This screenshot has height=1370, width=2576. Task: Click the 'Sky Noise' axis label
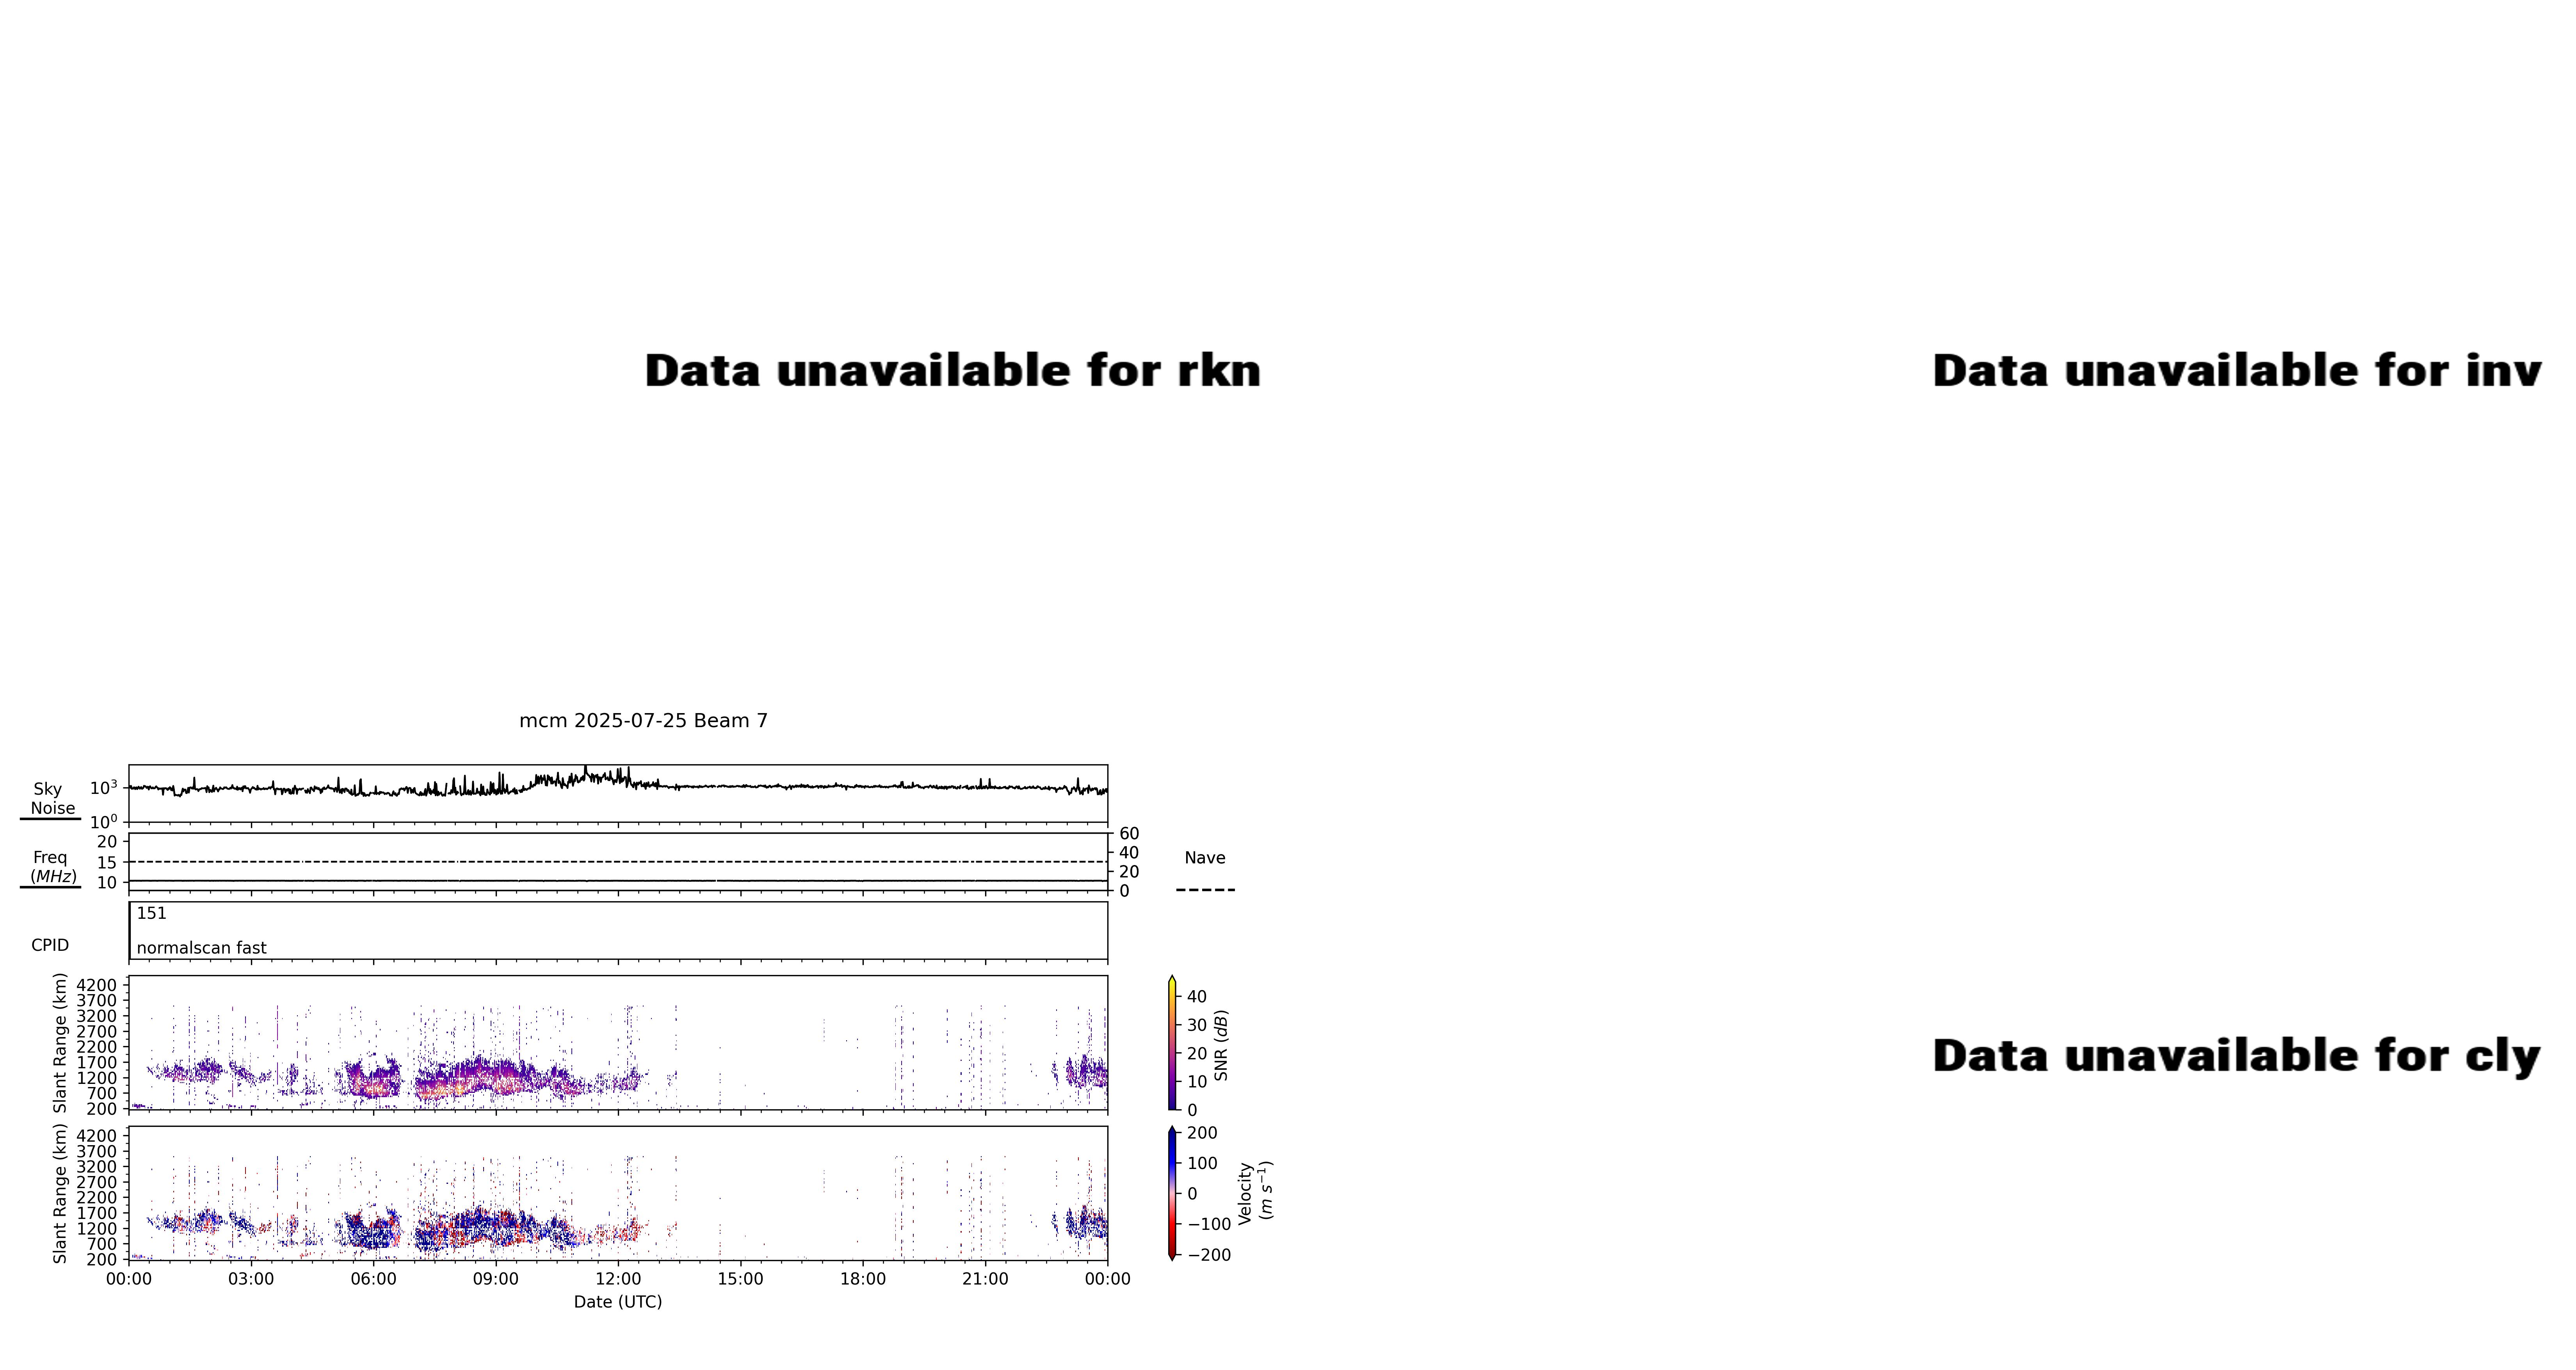pos(51,798)
